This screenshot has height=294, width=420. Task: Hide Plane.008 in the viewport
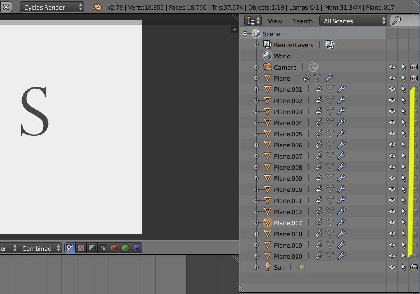(392, 167)
